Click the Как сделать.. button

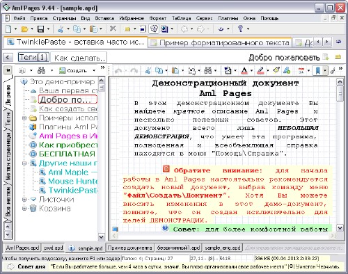[x=79, y=58]
